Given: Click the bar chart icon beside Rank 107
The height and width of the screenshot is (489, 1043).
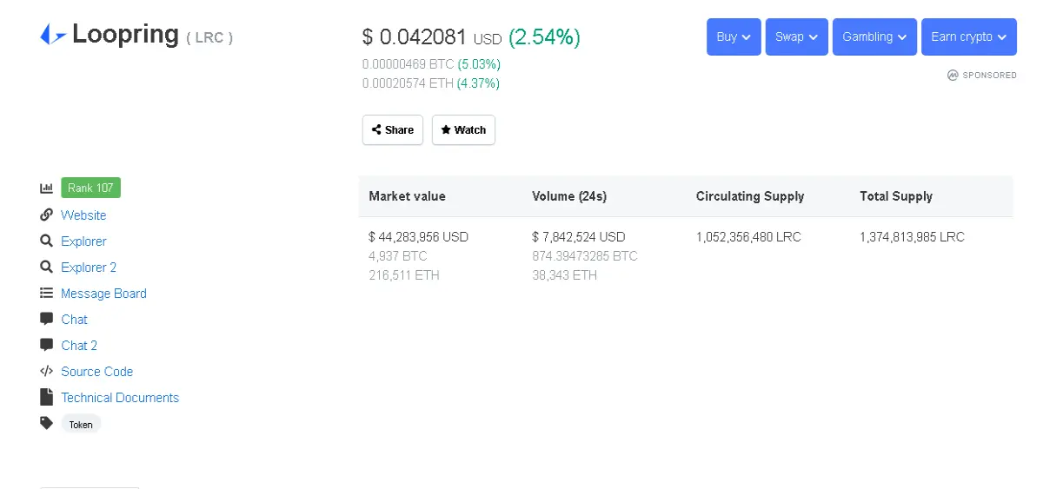Looking at the screenshot, I should pyautogui.click(x=47, y=188).
